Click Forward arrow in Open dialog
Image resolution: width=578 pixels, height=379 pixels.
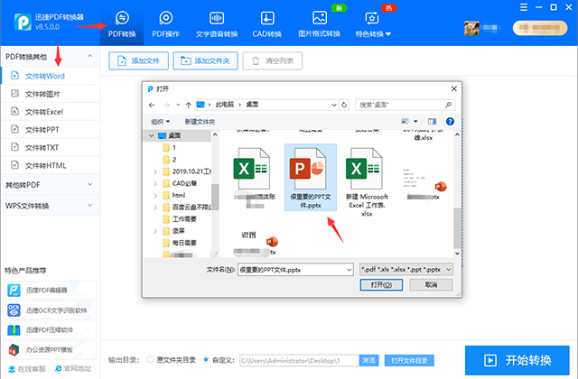click(166, 105)
